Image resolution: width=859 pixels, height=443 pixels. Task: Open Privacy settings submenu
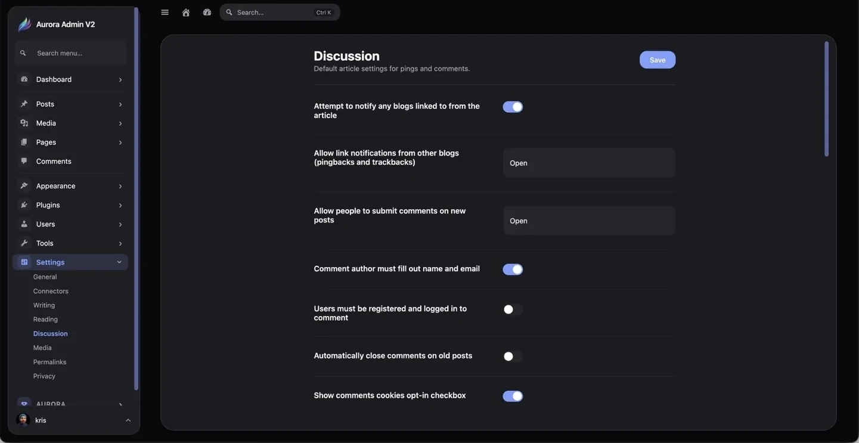tap(44, 377)
